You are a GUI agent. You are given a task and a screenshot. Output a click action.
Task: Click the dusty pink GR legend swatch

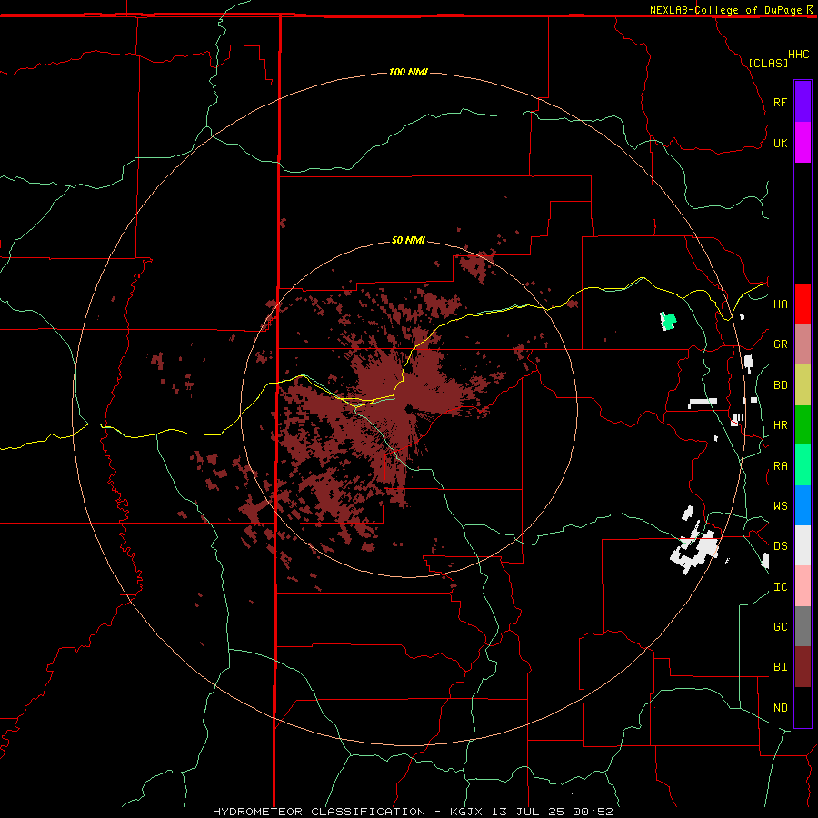(803, 344)
